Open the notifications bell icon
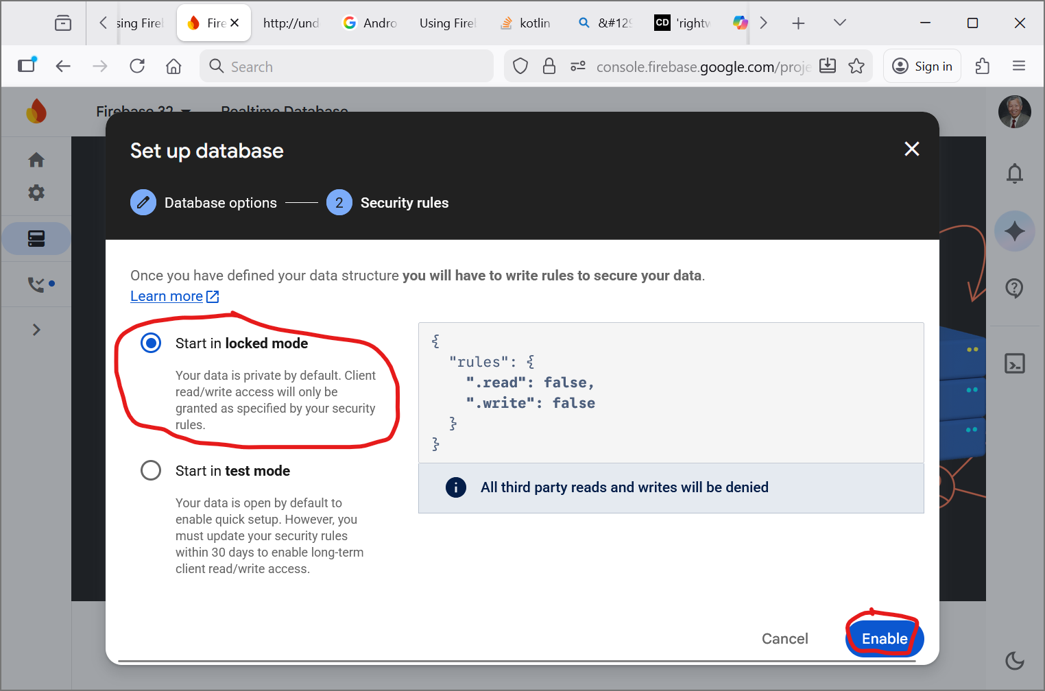This screenshot has height=691, width=1045. pos(1014,173)
